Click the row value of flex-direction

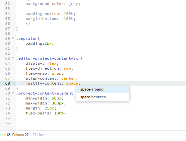(67, 68)
